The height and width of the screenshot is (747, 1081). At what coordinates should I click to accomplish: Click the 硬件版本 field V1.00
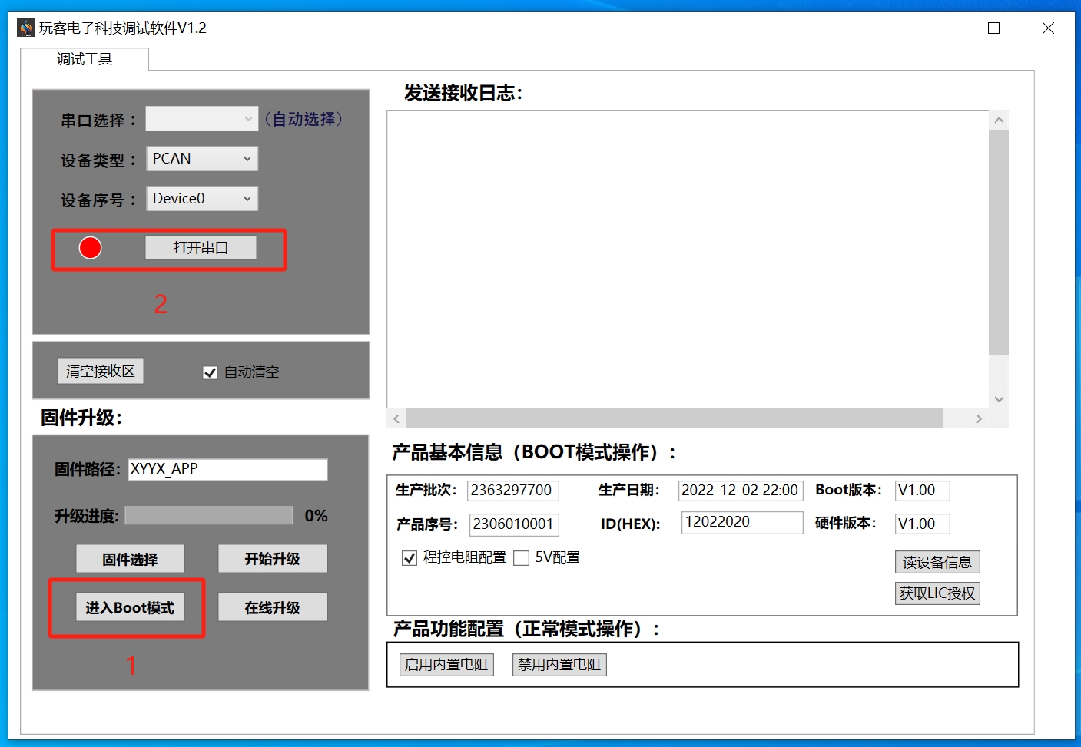point(922,524)
